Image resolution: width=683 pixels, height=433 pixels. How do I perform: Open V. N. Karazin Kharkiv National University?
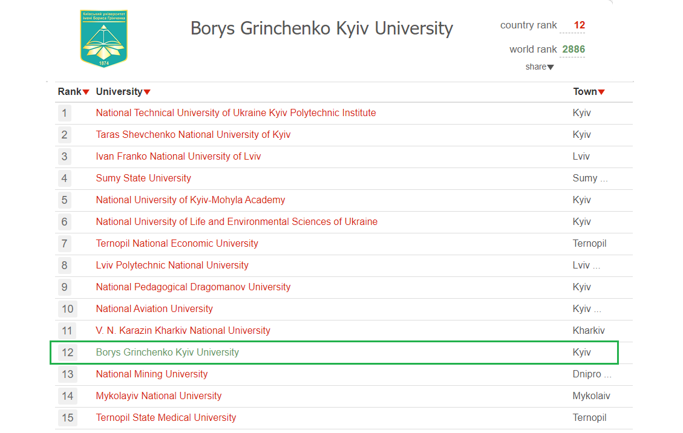click(x=183, y=331)
